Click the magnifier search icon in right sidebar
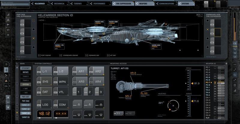Screen dimensions: 240x124 tap(235, 75)
